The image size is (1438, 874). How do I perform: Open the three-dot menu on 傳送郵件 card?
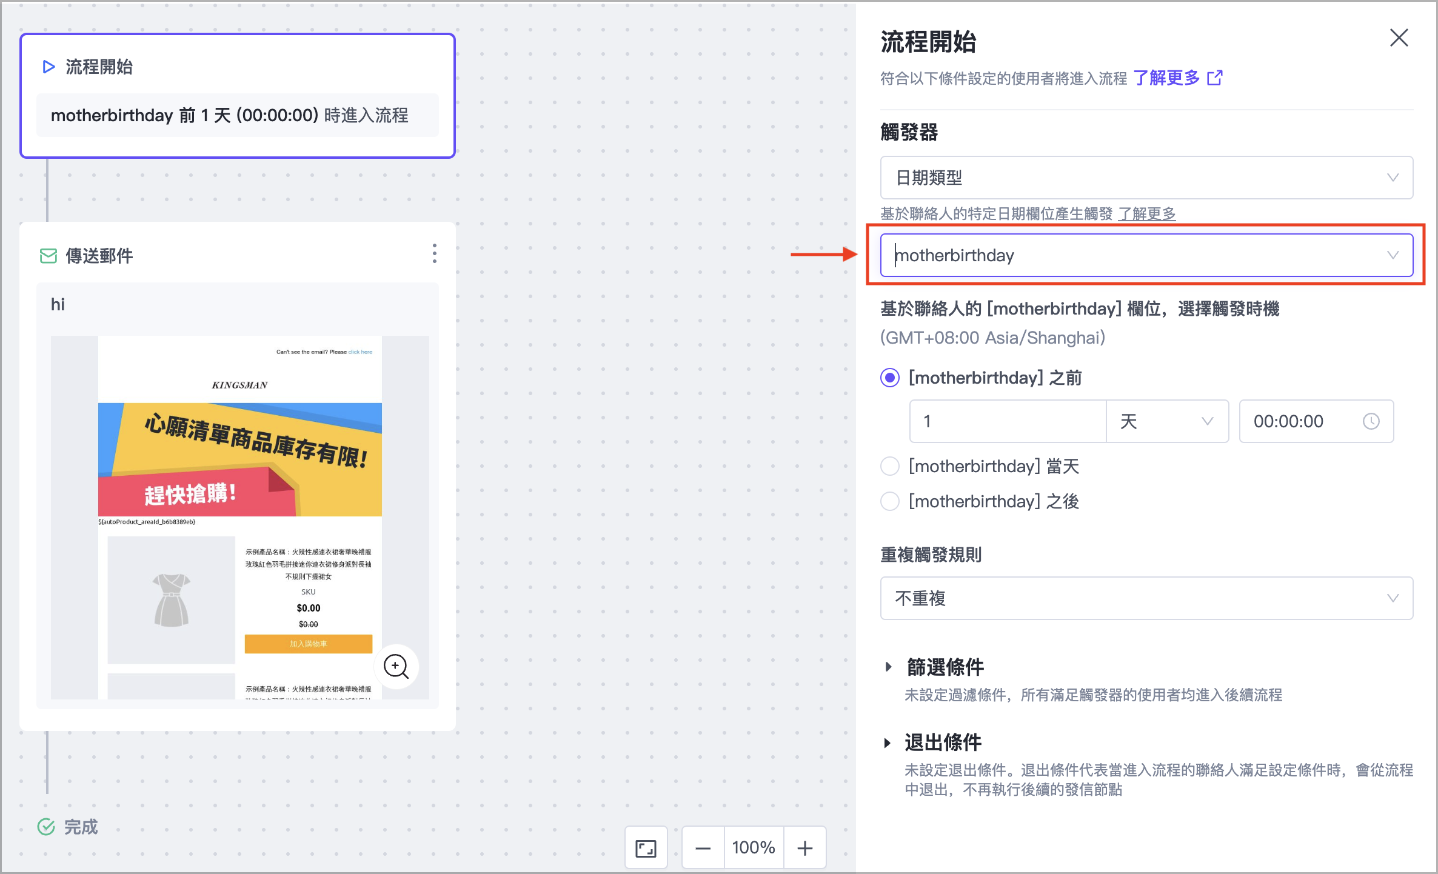coord(434,253)
